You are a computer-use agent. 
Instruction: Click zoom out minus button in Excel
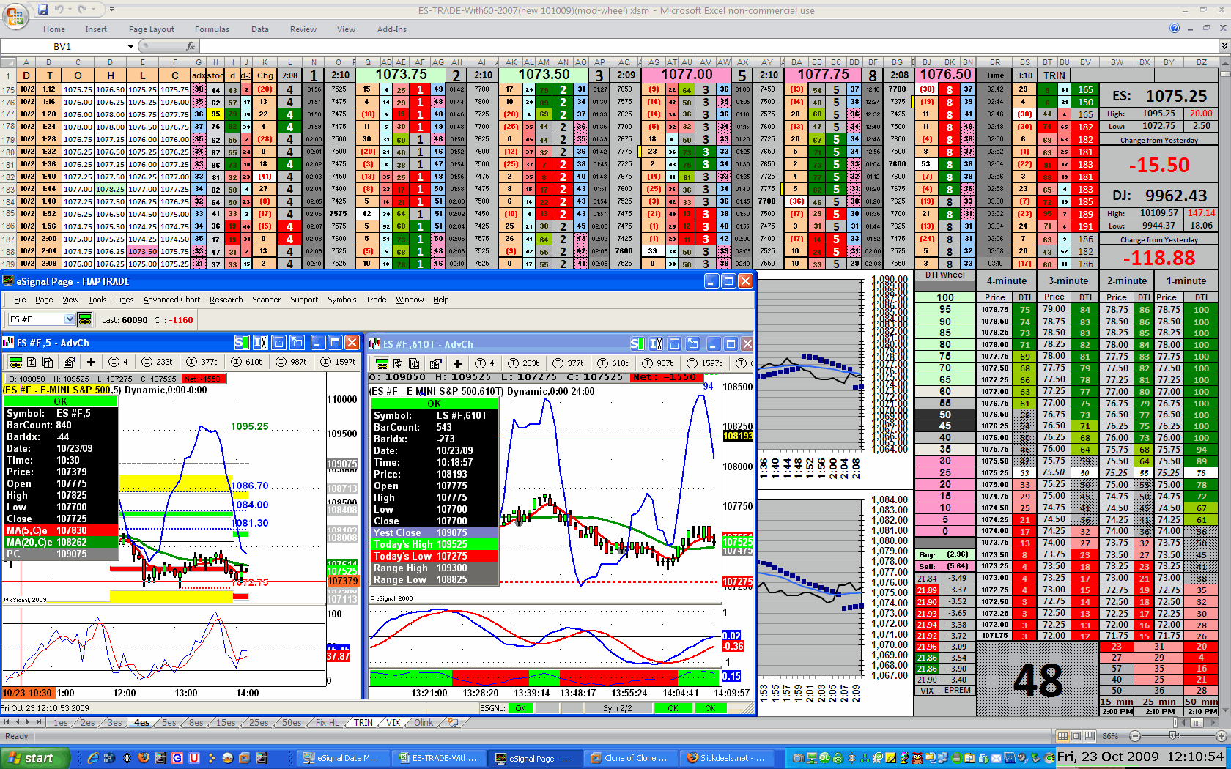point(1135,736)
